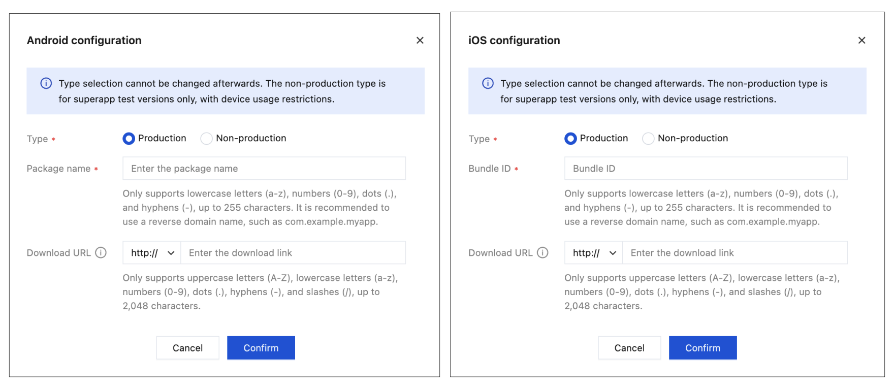
Task: Click the iOS download link input
Action: click(x=735, y=252)
